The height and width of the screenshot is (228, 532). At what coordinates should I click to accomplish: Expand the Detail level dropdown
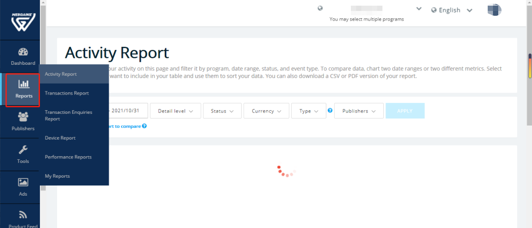175,111
